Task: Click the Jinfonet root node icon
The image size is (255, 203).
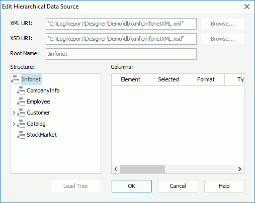Action: click(x=15, y=79)
